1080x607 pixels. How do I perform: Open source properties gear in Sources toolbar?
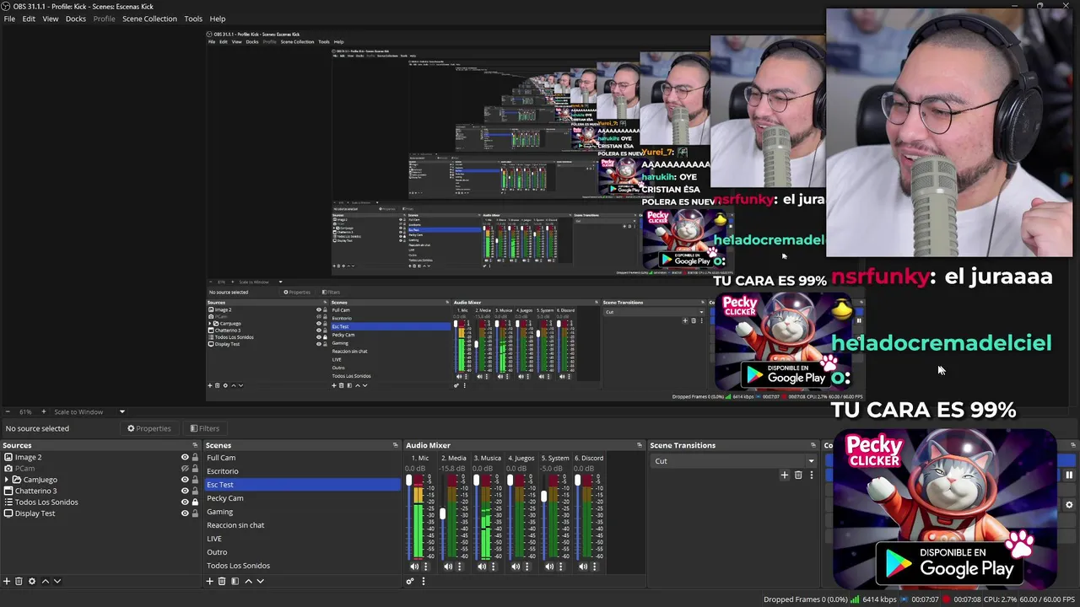point(32,581)
